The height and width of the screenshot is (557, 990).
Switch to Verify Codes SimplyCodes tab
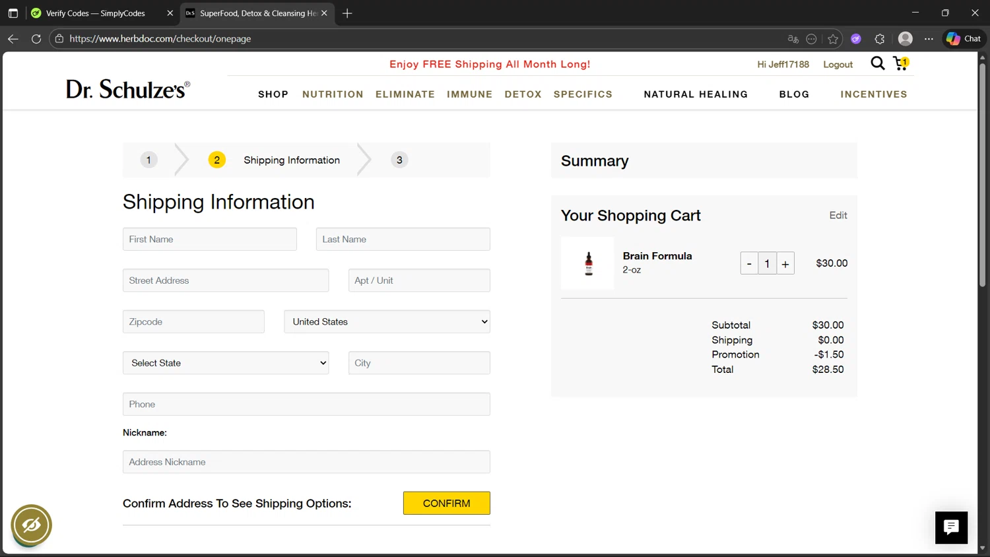96,13
